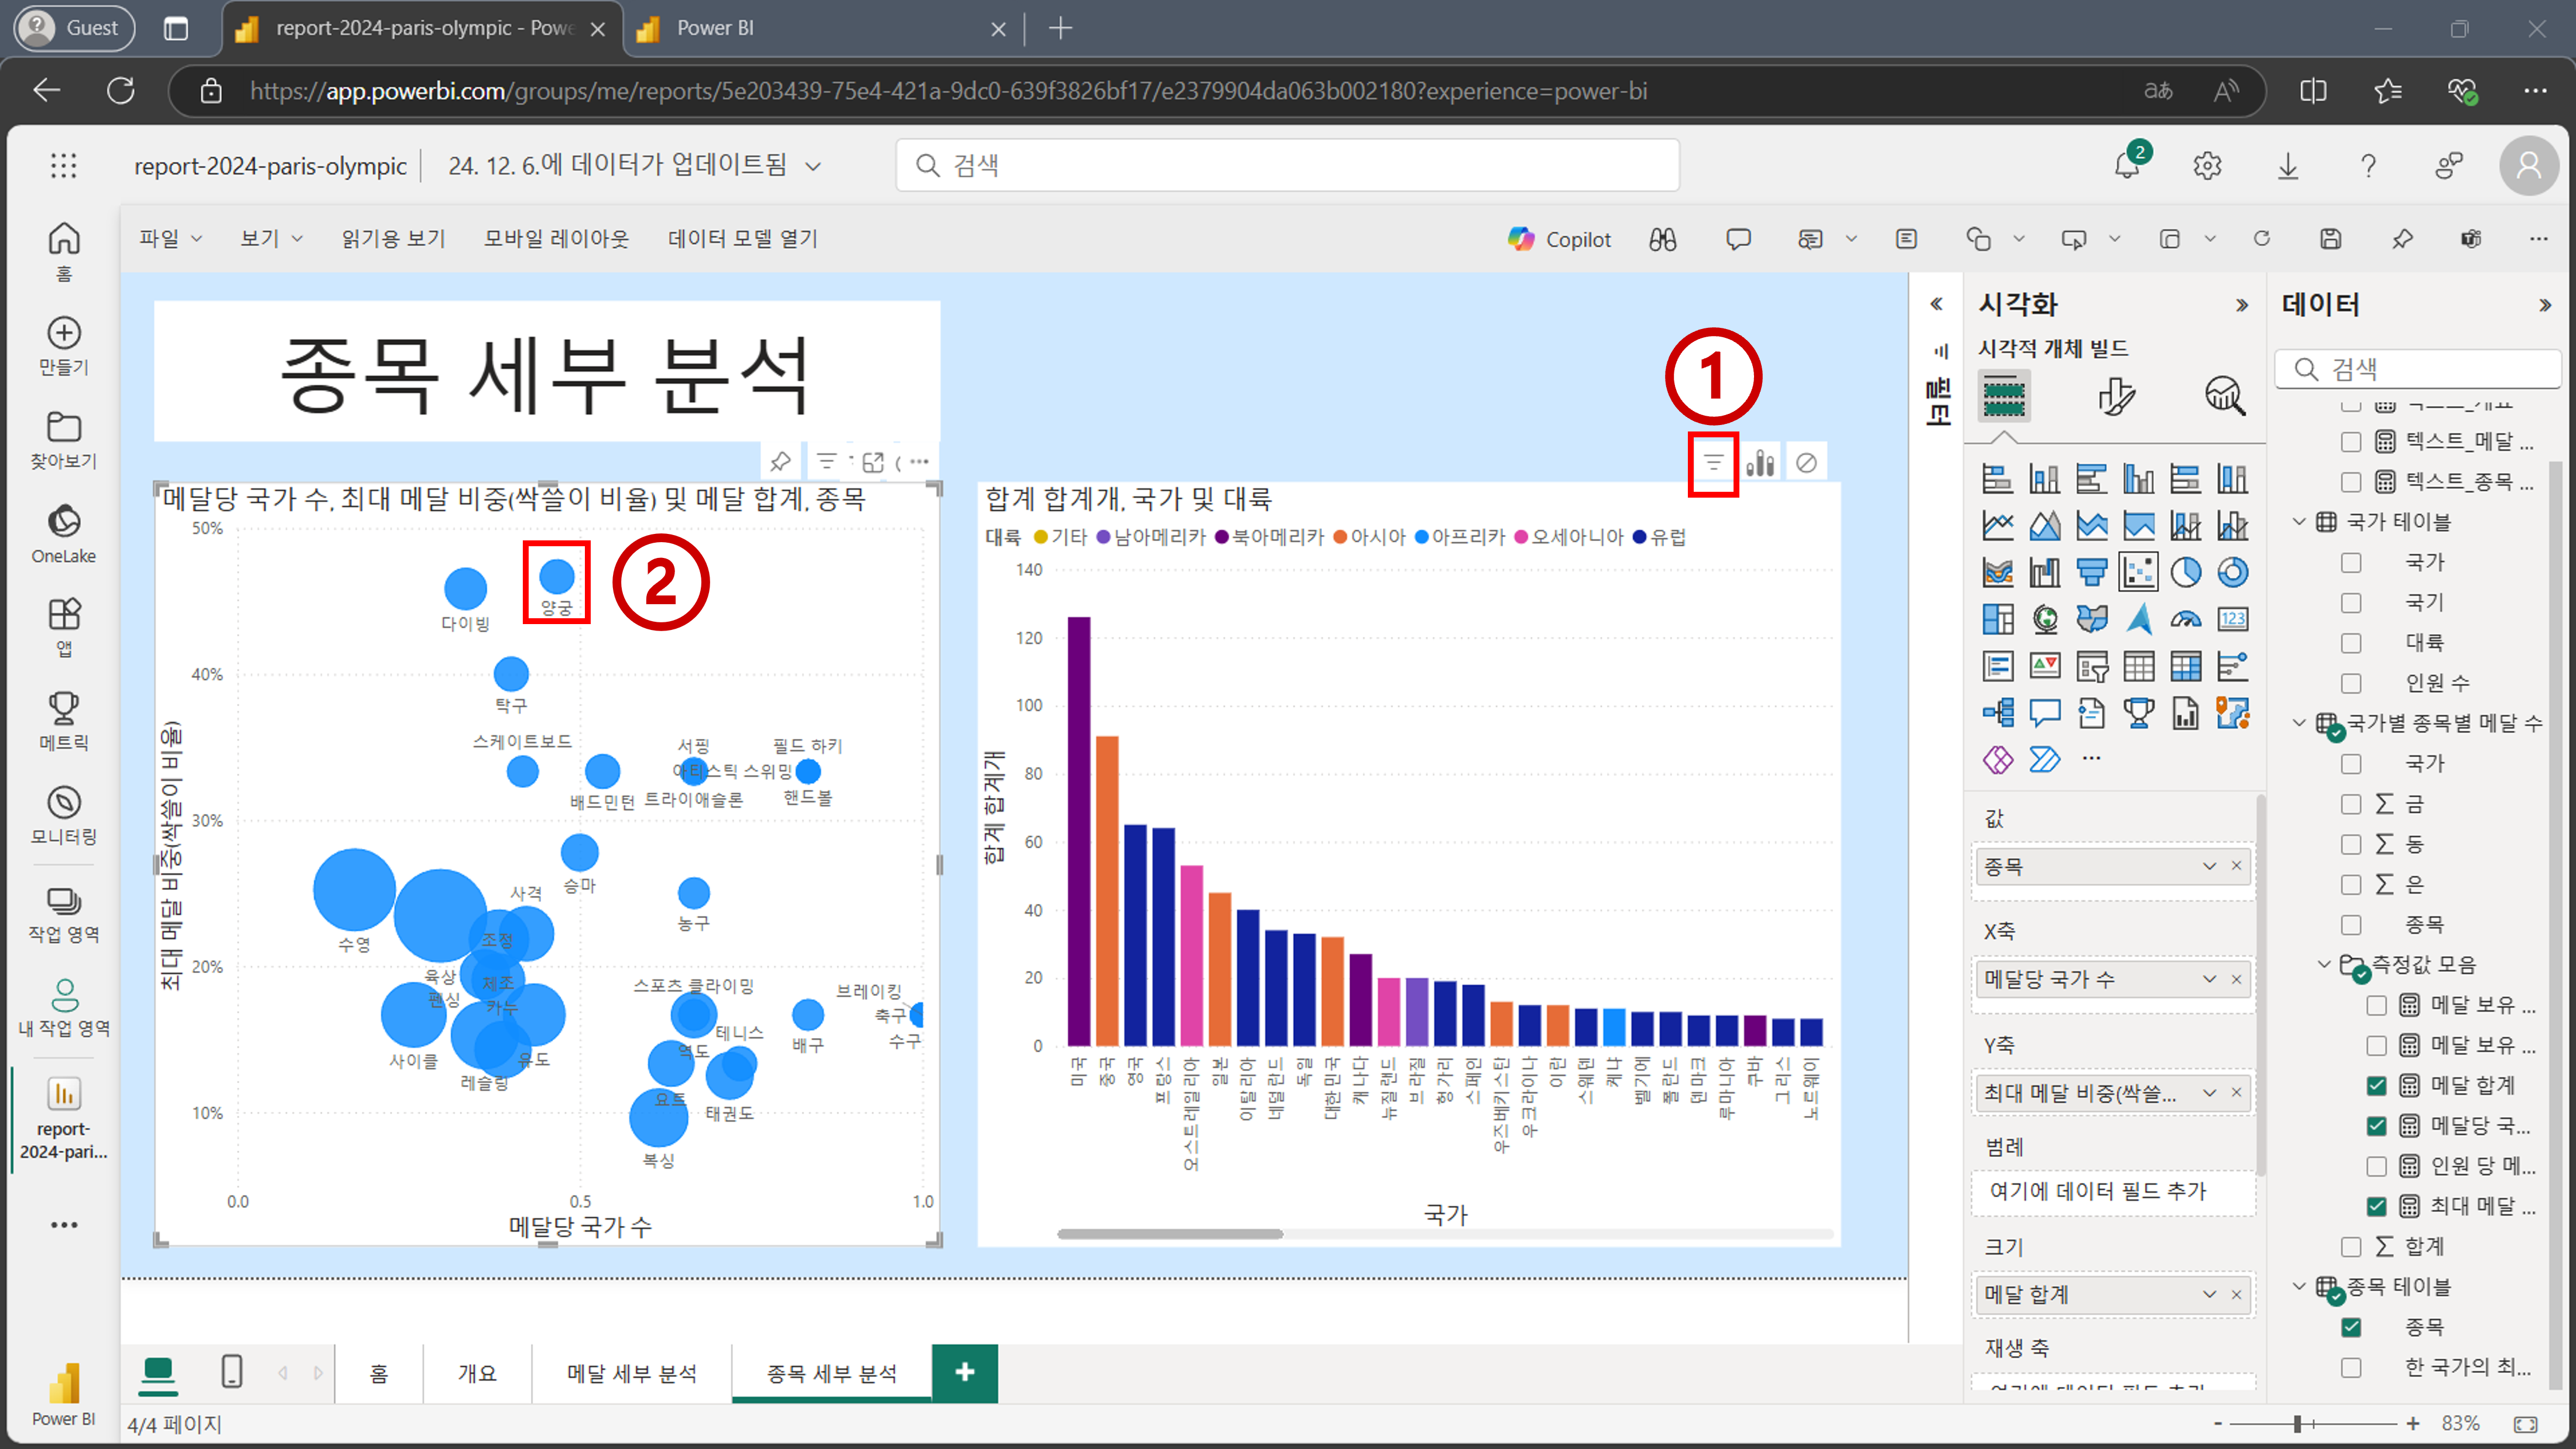The width and height of the screenshot is (2576, 1449).
Task: Remove 최대 메달 비중 from Y-axis
Action: pos(2237,1092)
